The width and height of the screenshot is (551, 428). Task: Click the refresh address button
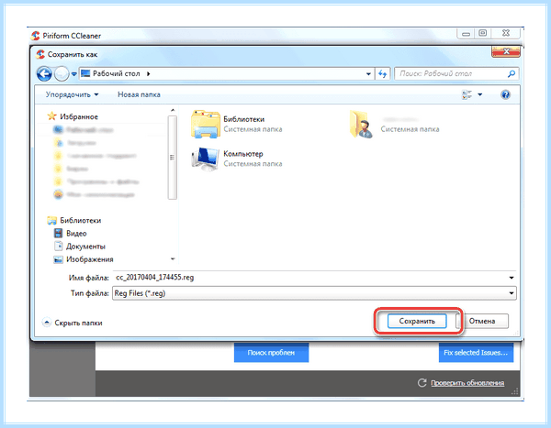tap(383, 73)
